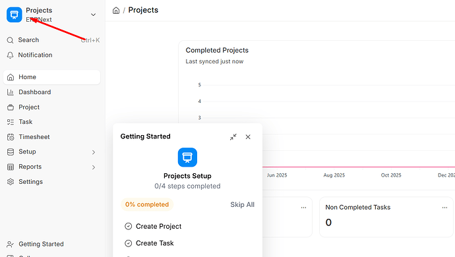
Task: Click 'Last synced just now' text
Action: pyautogui.click(x=214, y=61)
